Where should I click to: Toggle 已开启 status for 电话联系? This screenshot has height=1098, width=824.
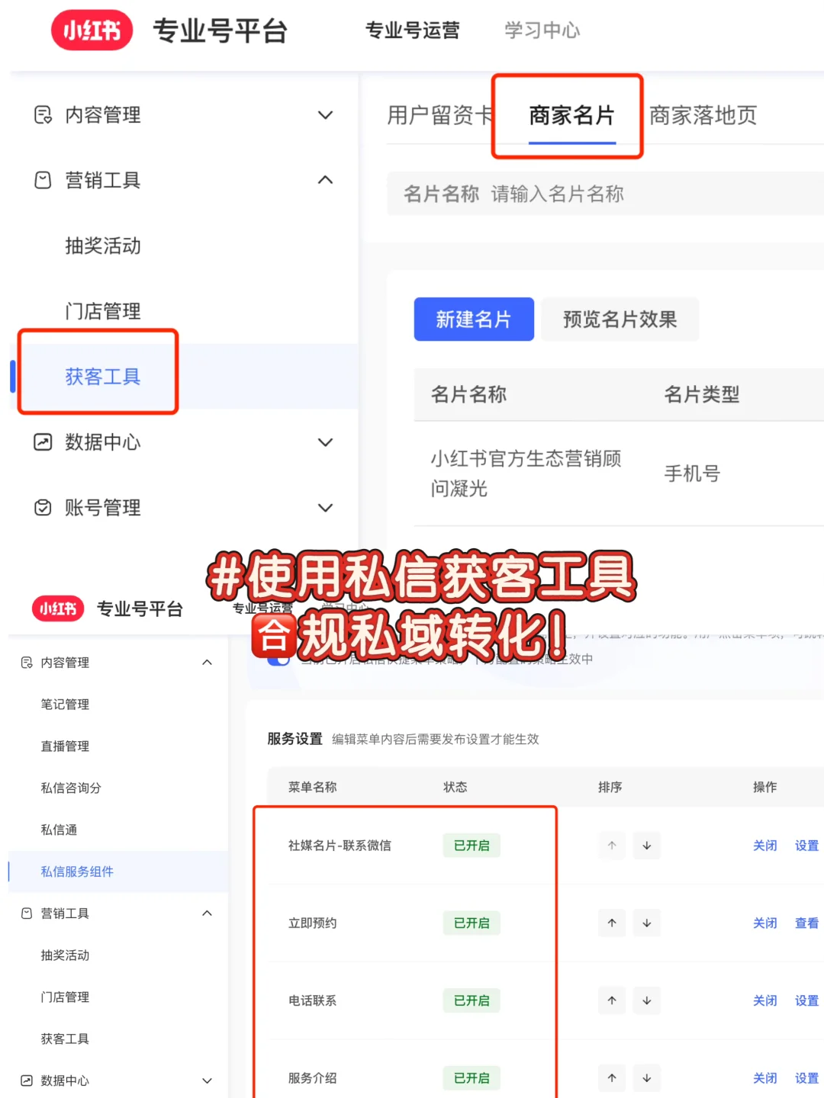pos(471,1000)
